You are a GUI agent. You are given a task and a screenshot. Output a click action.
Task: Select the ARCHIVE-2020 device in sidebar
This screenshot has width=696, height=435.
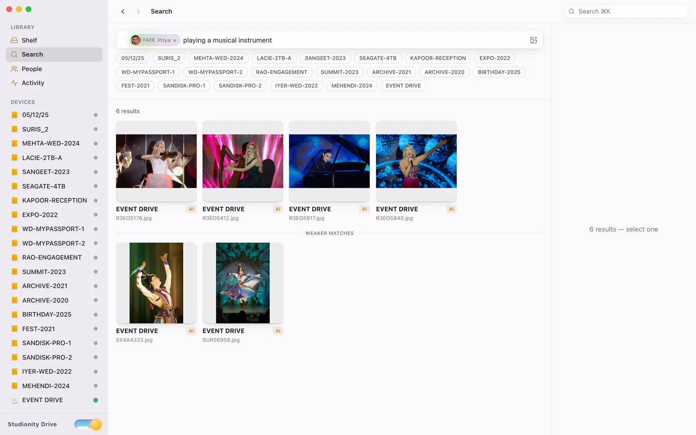tap(54, 300)
